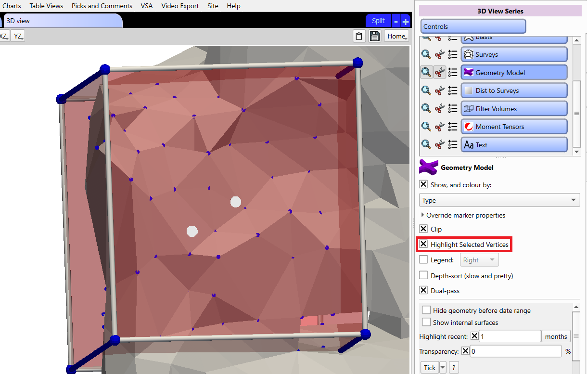Screen dimensions: 587x374
Task: Click the months unit button
Action: click(x=556, y=336)
